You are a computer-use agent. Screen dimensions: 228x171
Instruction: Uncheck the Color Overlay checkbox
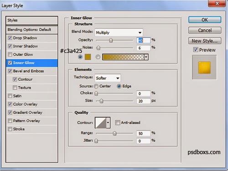point(10,104)
